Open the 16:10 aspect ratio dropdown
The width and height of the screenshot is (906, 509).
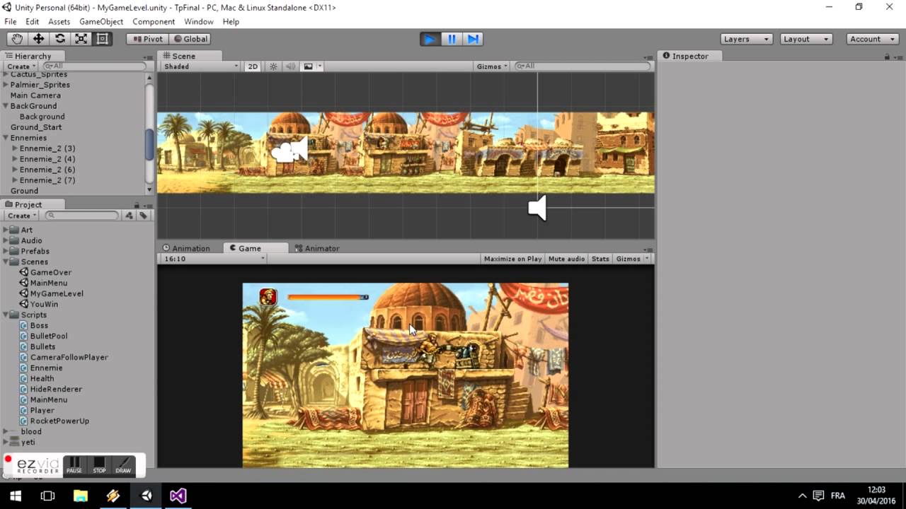pyautogui.click(x=214, y=259)
